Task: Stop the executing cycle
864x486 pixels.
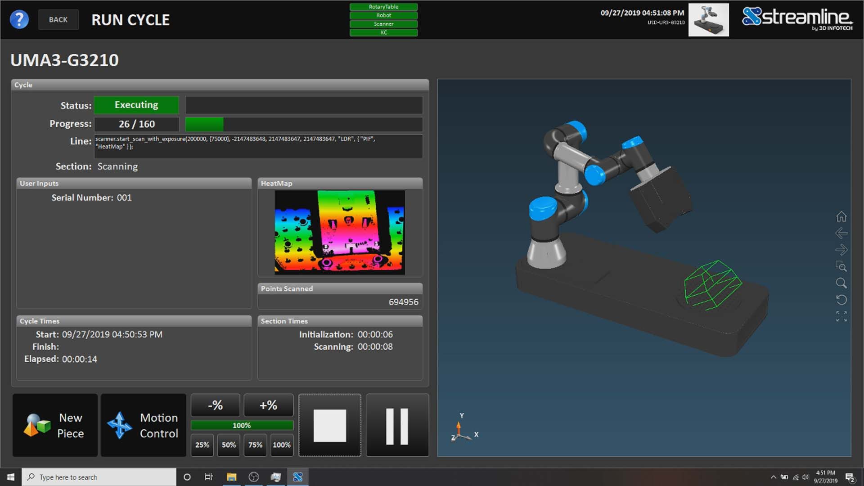Action: pyautogui.click(x=329, y=425)
